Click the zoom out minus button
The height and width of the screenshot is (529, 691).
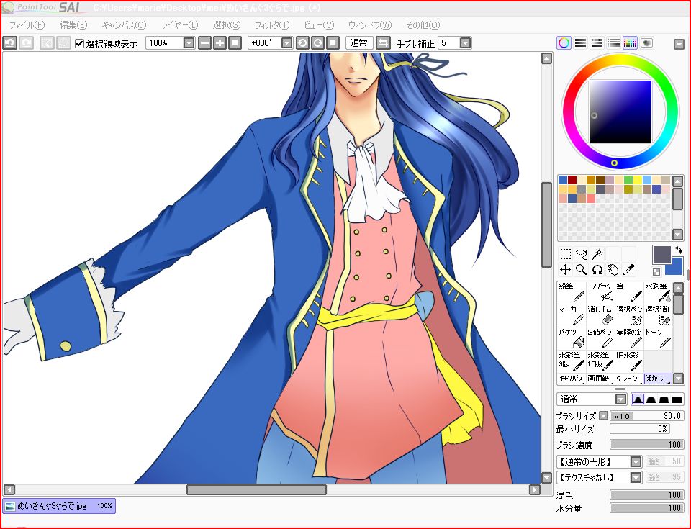click(x=204, y=42)
